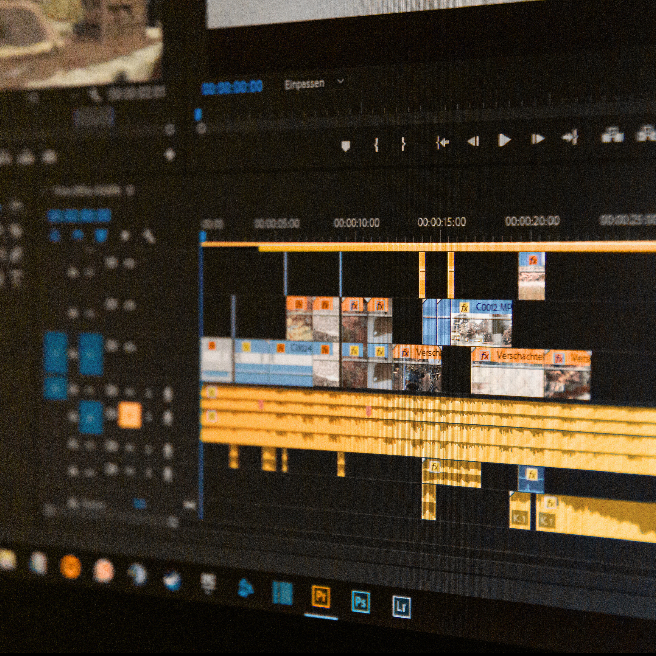The image size is (656, 656).
Task: Click the Go to In point icon
Action: click(442, 142)
